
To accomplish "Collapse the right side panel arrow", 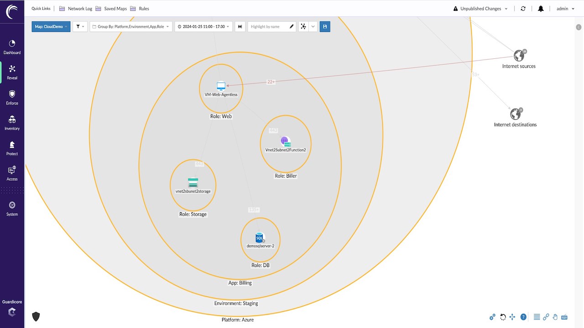I will click(579, 27).
